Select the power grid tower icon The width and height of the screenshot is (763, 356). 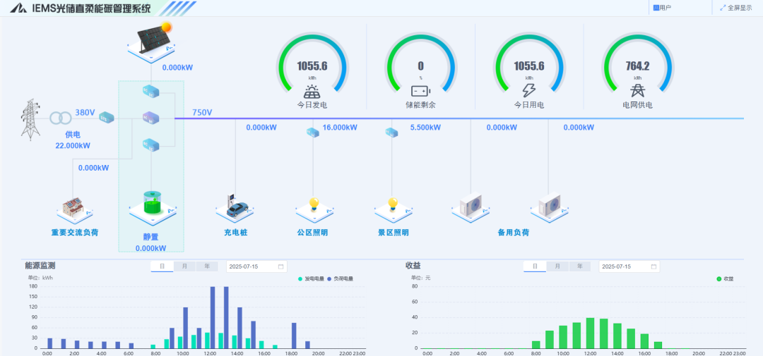point(29,118)
